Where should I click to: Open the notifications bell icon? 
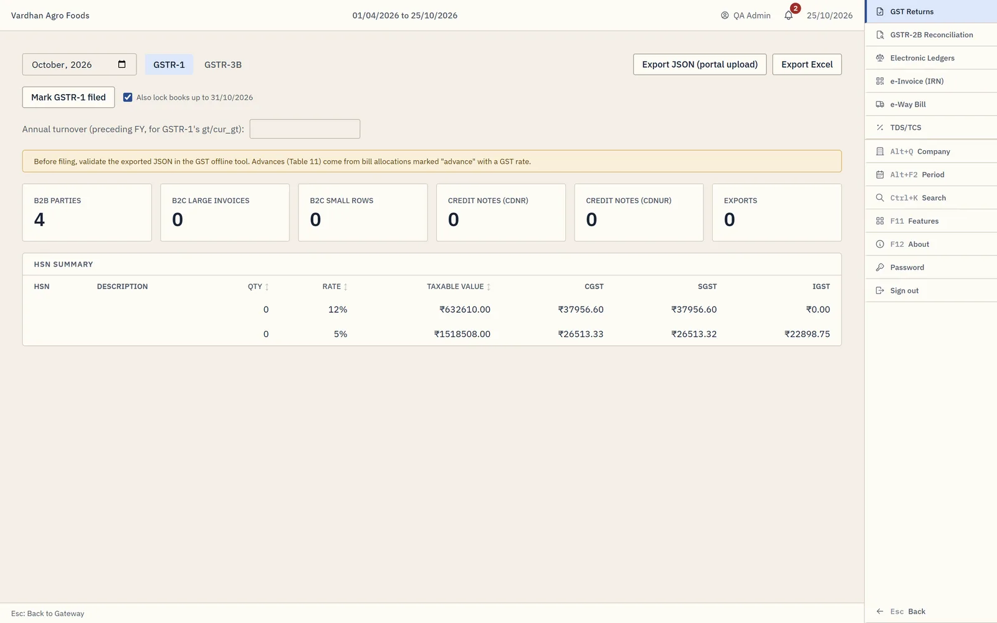tap(788, 16)
